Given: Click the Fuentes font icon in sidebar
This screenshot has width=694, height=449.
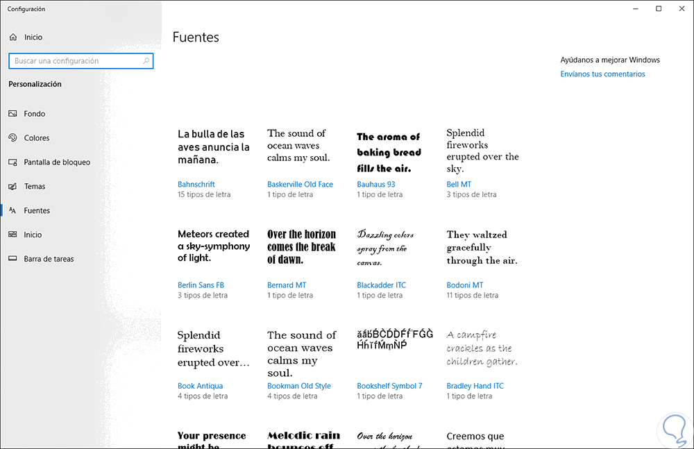Looking at the screenshot, I should [x=12, y=211].
